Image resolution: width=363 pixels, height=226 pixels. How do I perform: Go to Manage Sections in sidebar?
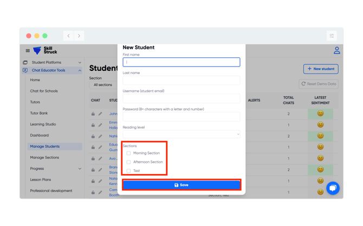point(44,157)
